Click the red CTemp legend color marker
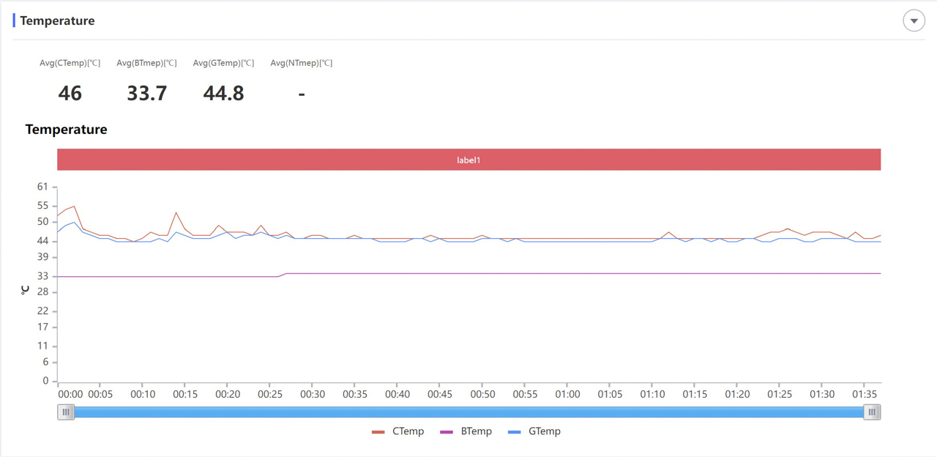937x457 pixels. point(378,432)
